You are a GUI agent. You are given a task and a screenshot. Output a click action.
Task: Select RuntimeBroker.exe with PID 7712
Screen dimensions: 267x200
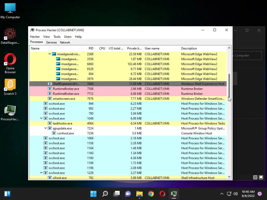tap(128, 93)
